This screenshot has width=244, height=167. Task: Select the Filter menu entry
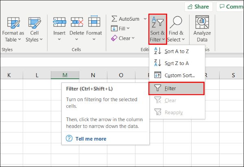(176, 89)
